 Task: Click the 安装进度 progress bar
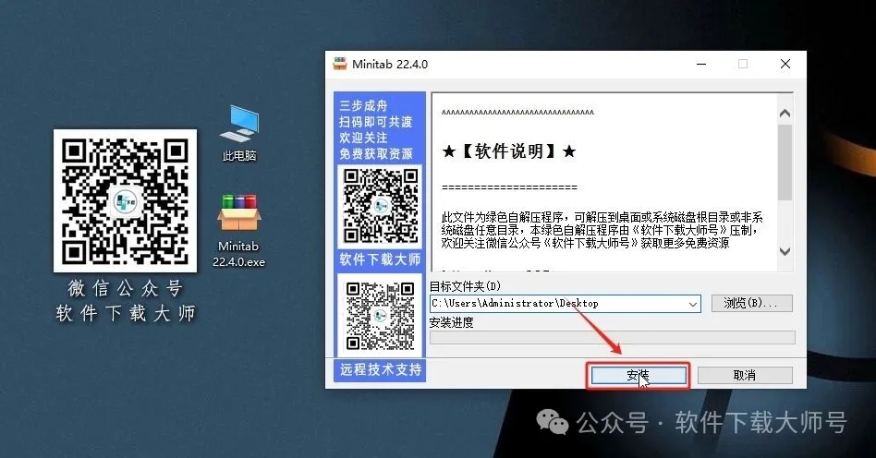(x=613, y=337)
